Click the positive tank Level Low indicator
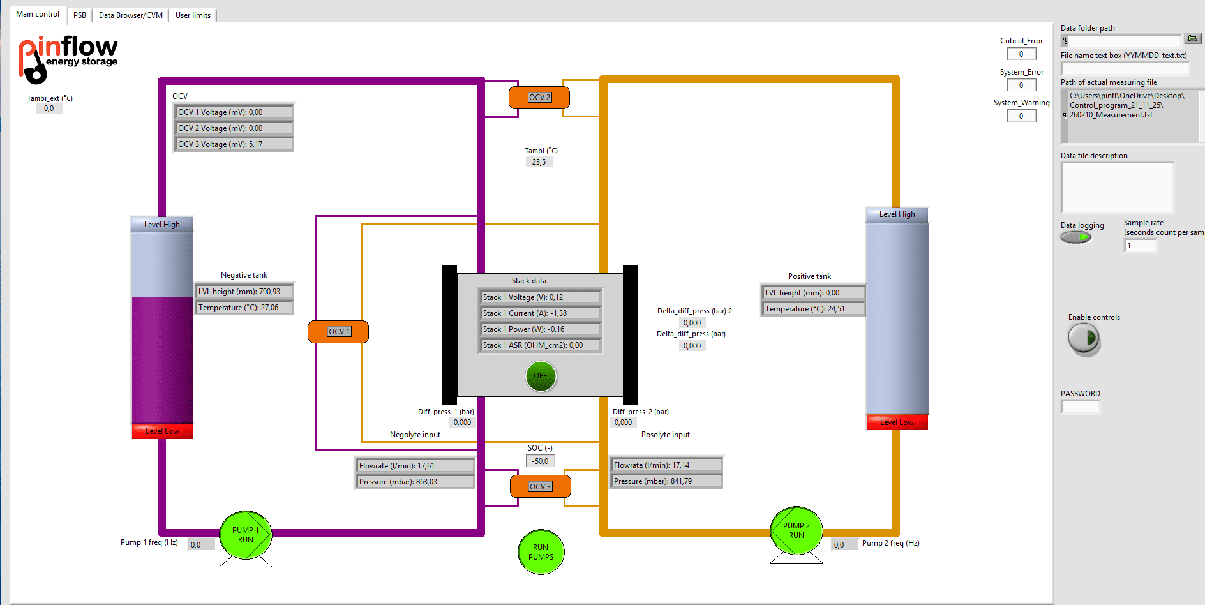The height and width of the screenshot is (605, 1205). (897, 422)
